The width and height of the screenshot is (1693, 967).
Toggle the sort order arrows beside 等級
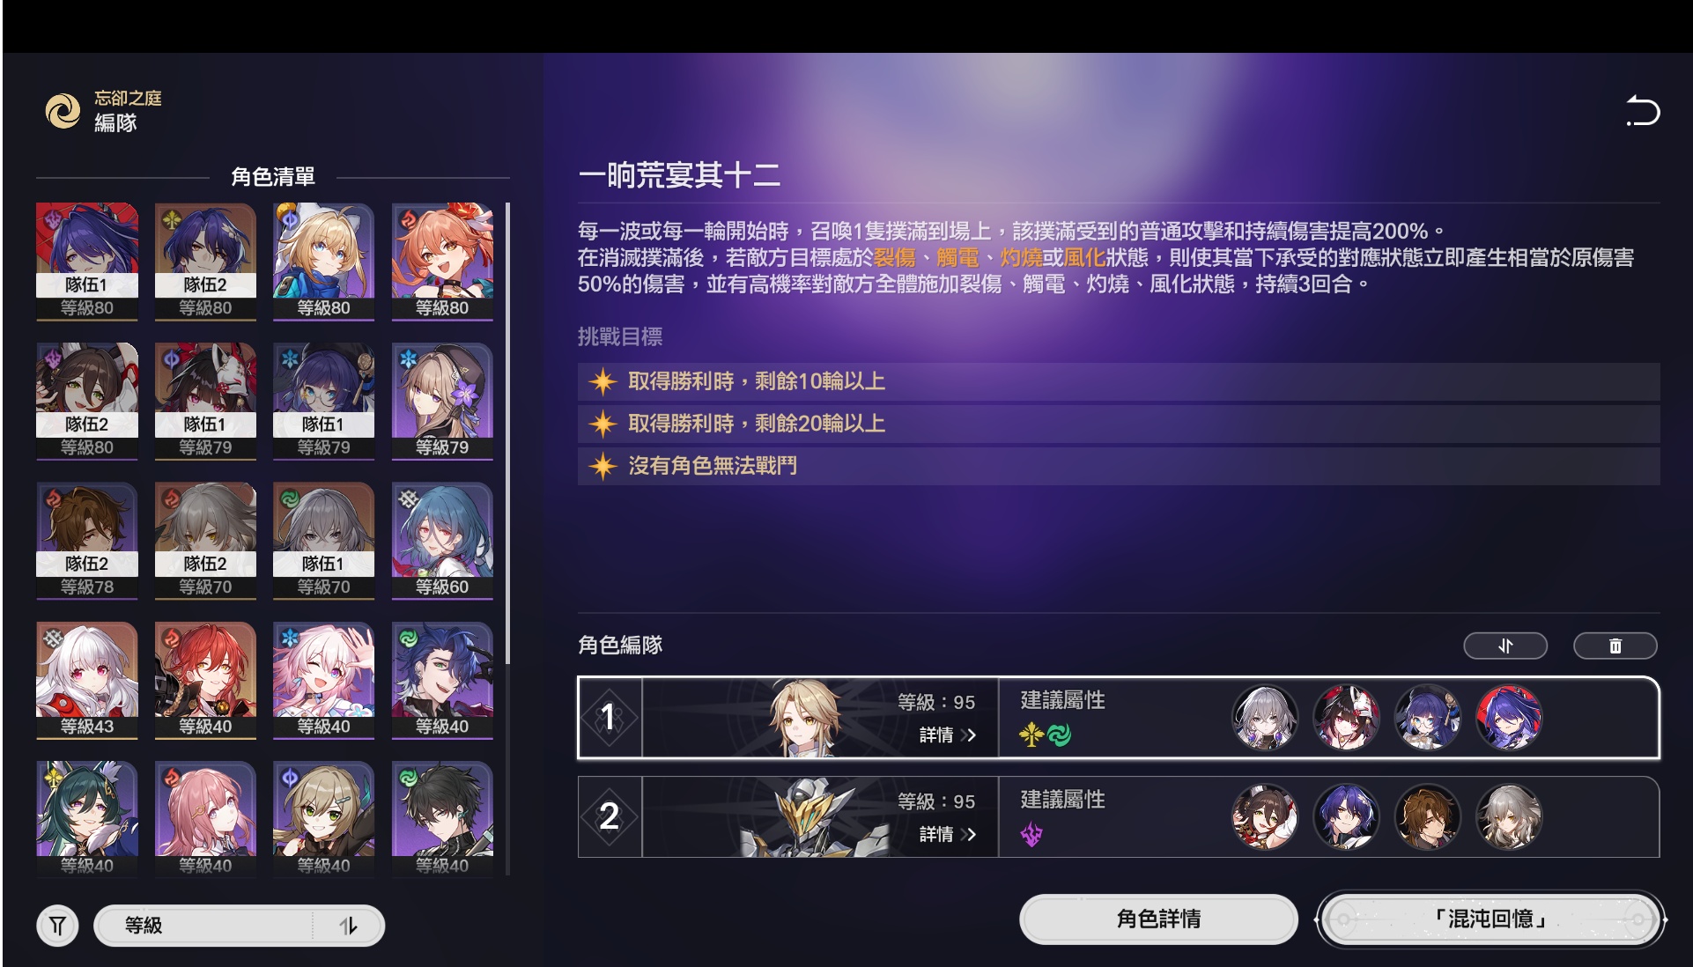tap(349, 926)
